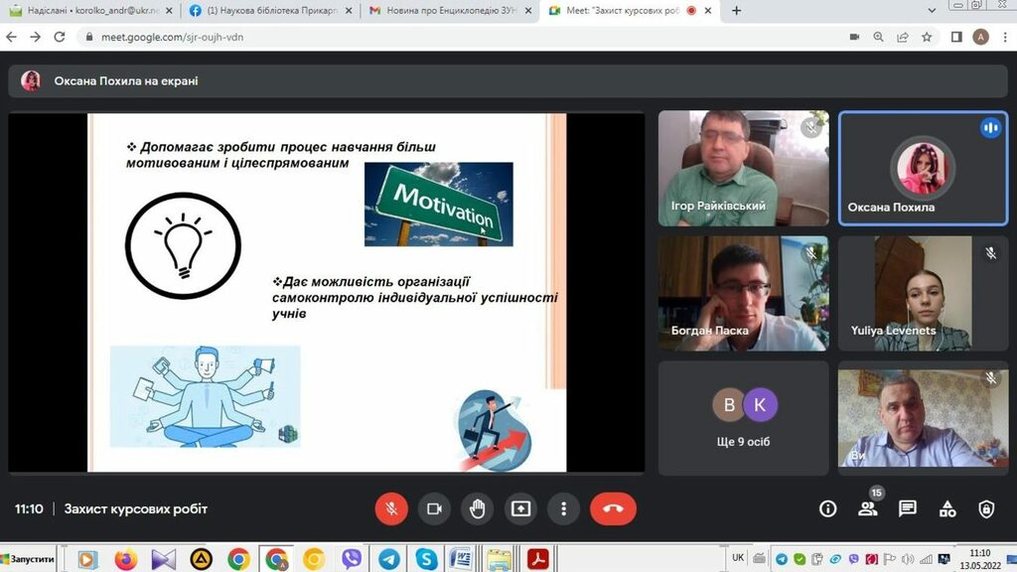
Task: Select Ігор Райківський video tile
Action: [x=743, y=168]
